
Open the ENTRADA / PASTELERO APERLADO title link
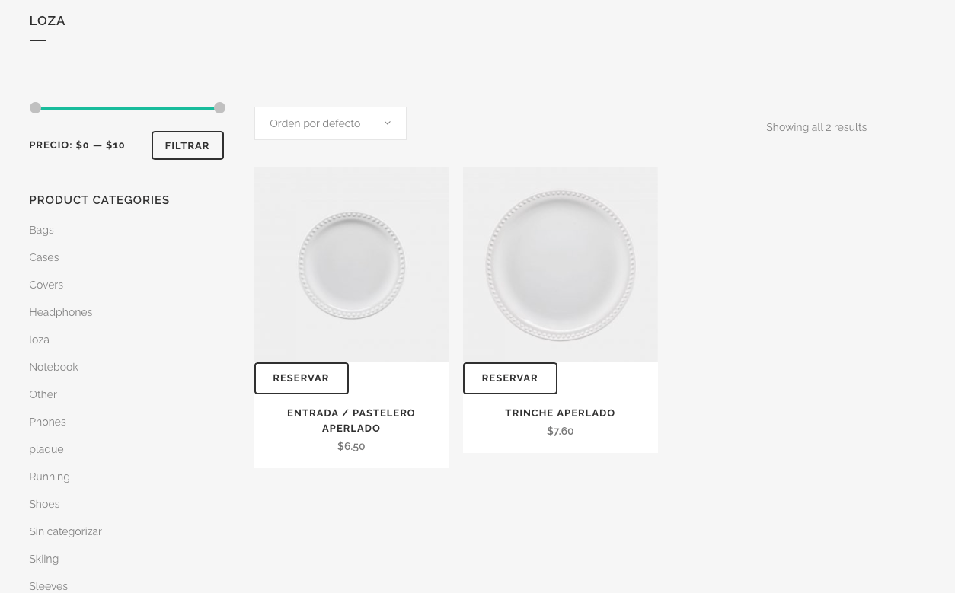coord(351,420)
